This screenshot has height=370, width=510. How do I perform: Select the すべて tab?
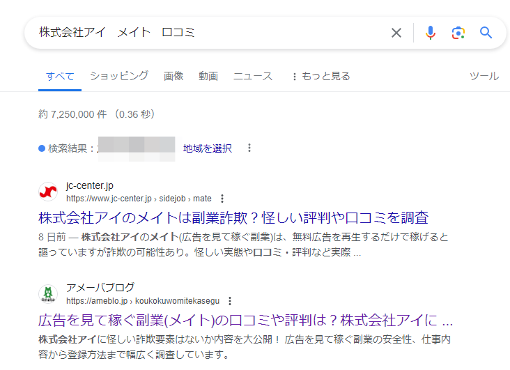(60, 76)
